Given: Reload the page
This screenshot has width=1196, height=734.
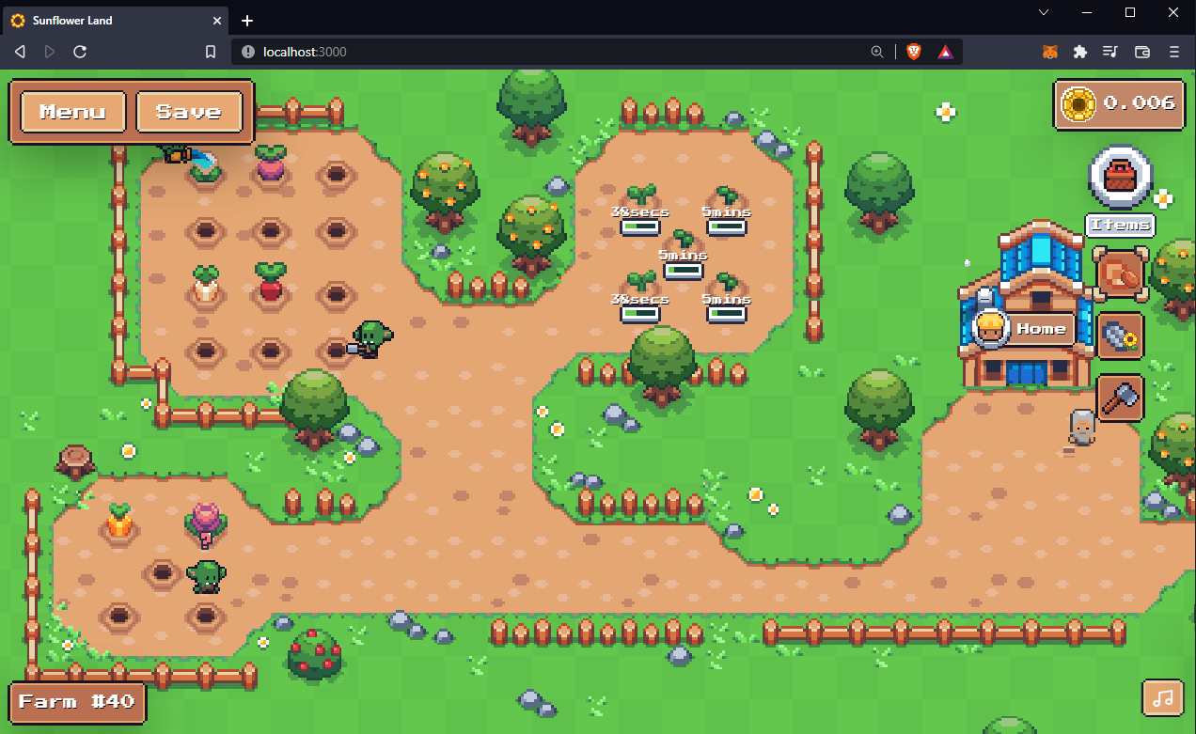Looking at the screenshot, I should point(80,52).
